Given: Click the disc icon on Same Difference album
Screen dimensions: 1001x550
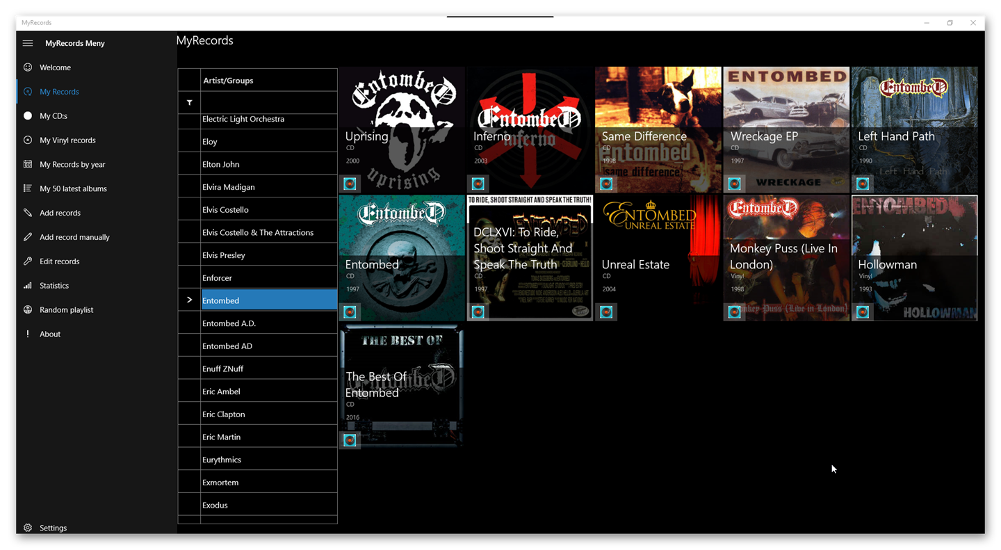Looking at the screenshot, I should tap(606, 184).
